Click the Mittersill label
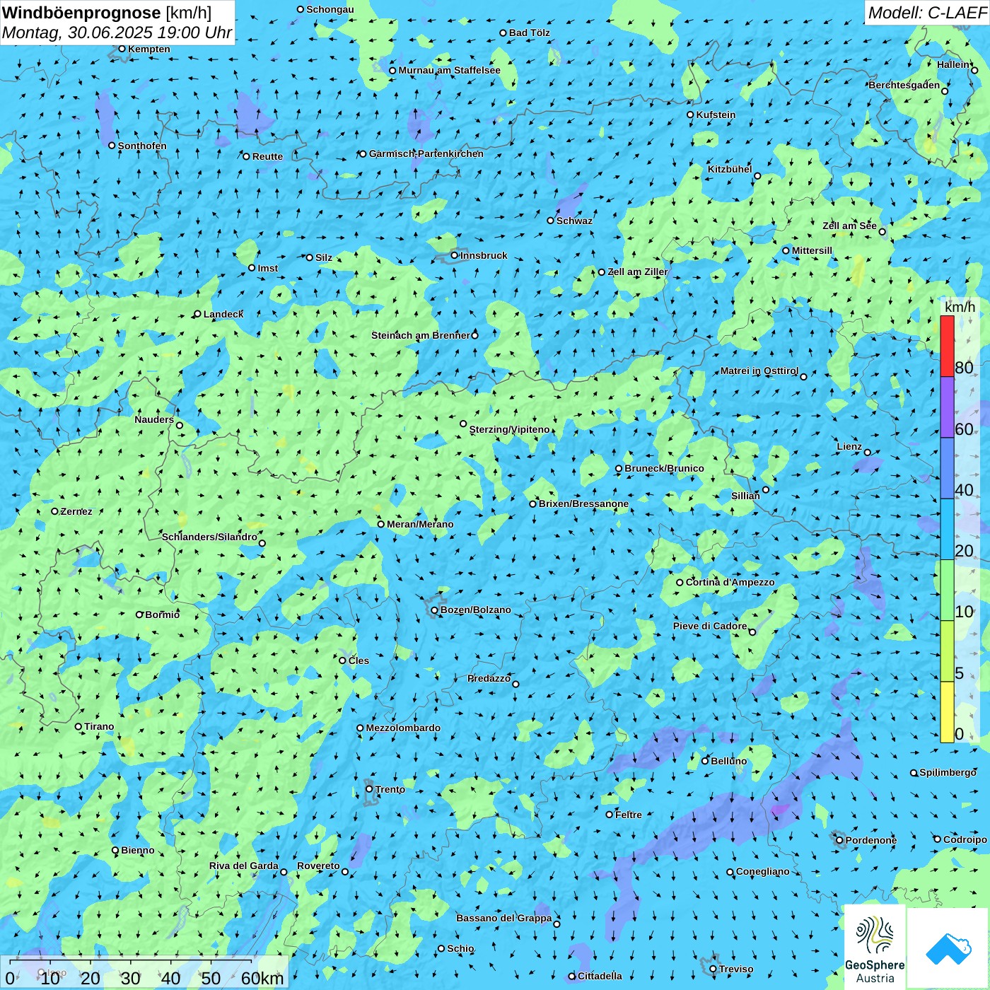The width and height of the screenshot is (990, 990). pos(812,250)
